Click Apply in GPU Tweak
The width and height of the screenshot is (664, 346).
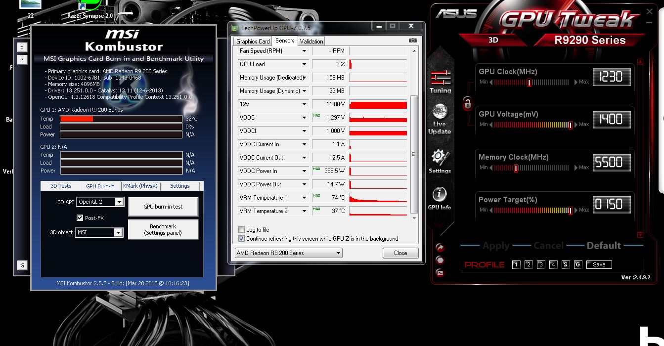496,246
